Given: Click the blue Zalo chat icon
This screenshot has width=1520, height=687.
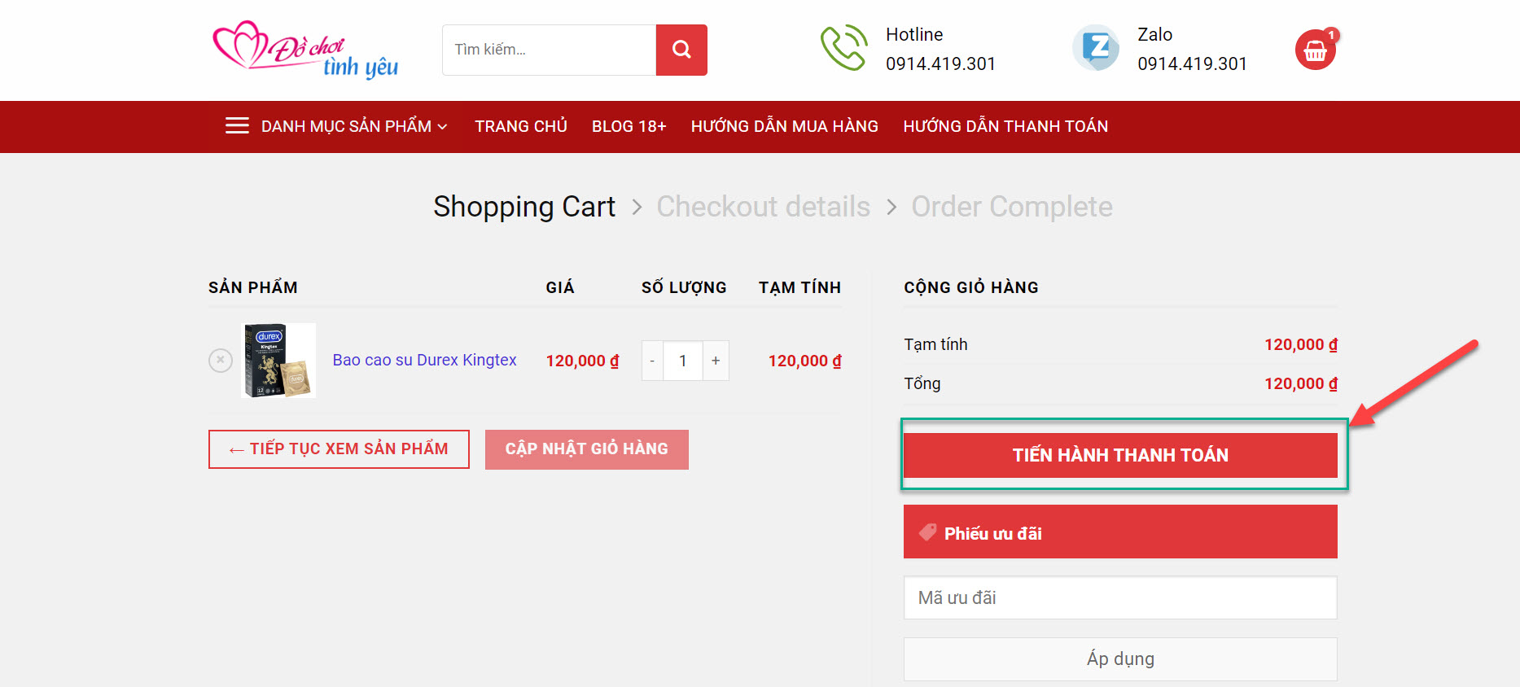Looking at the screenshot, I should [1096, 48].
